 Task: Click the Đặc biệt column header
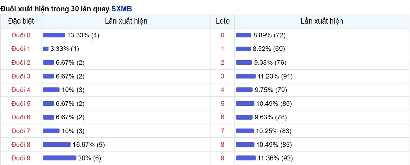pyautogui.click(x=21, y=21)
